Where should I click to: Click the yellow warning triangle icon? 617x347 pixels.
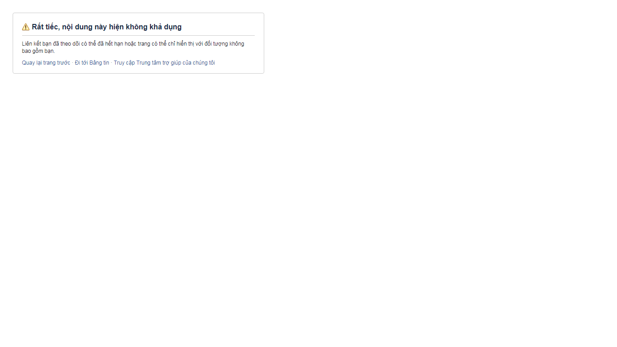(x=26, y=27)
